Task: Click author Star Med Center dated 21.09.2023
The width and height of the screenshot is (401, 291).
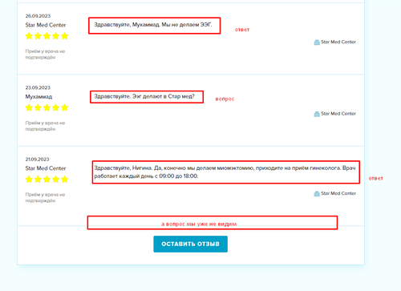Action: click(46, 168)
